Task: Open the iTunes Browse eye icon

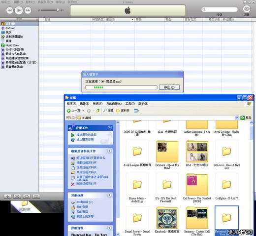Action: coord(247,9)
